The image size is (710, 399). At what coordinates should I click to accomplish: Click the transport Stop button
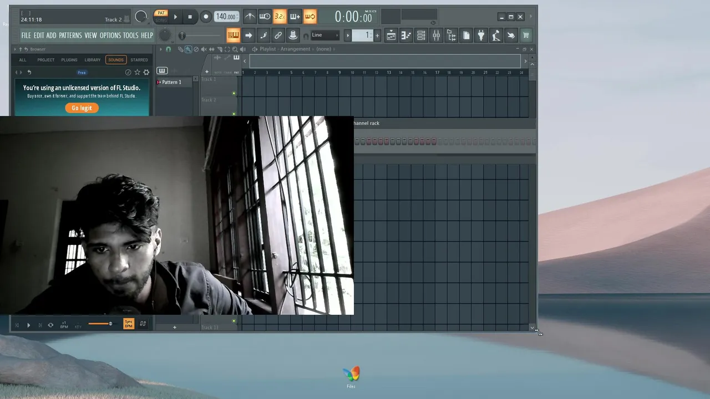[190, 17]
